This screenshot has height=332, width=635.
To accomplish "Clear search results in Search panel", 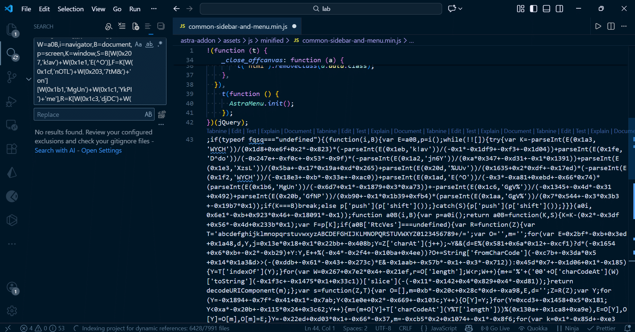I will [x=122, y=26].
